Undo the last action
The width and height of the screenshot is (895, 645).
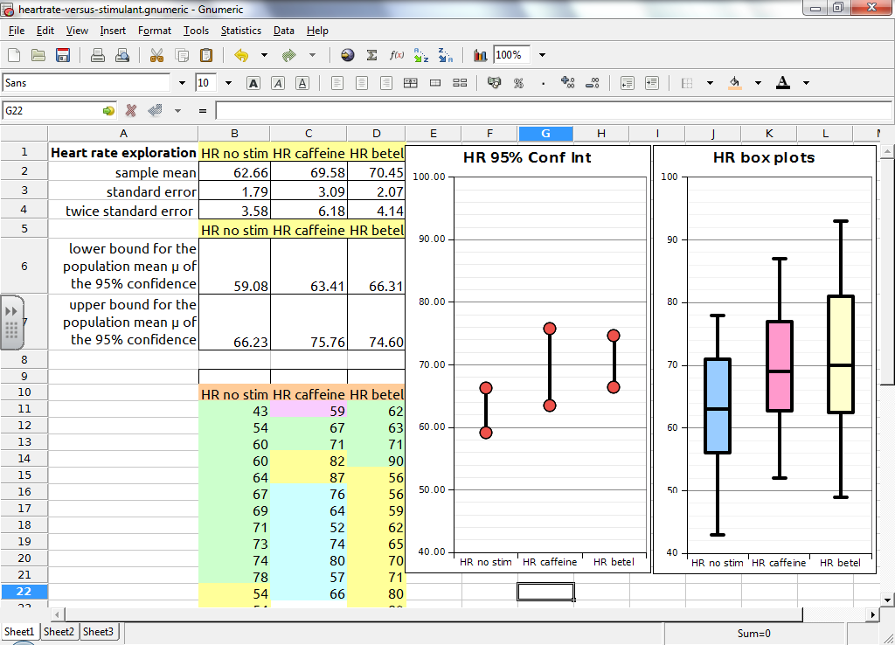click(x=241, y=55)
